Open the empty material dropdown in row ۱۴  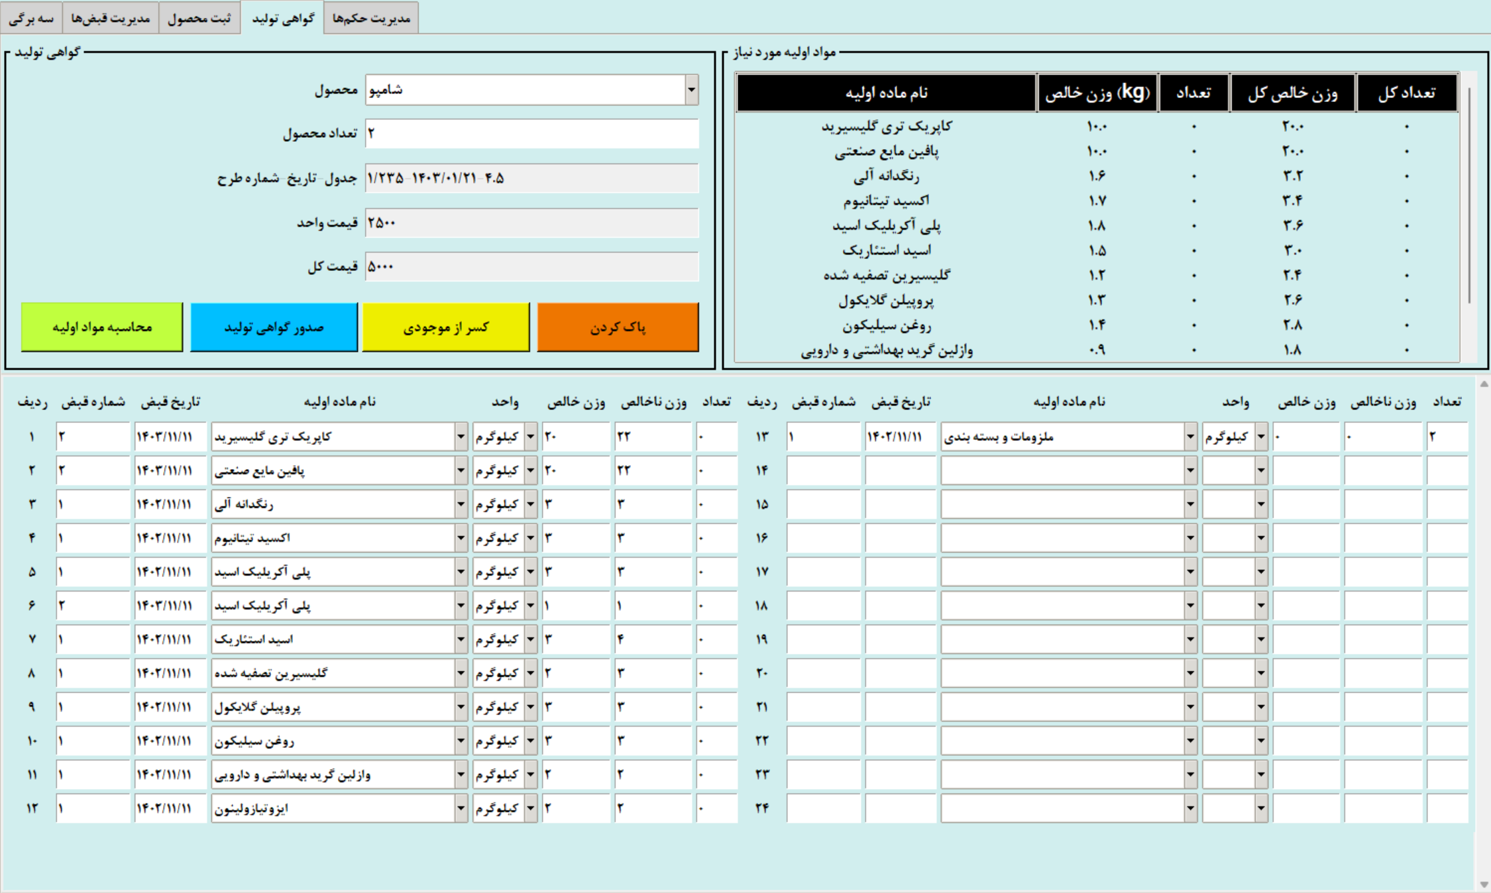pyautogui.click(x=1190, y=470)
